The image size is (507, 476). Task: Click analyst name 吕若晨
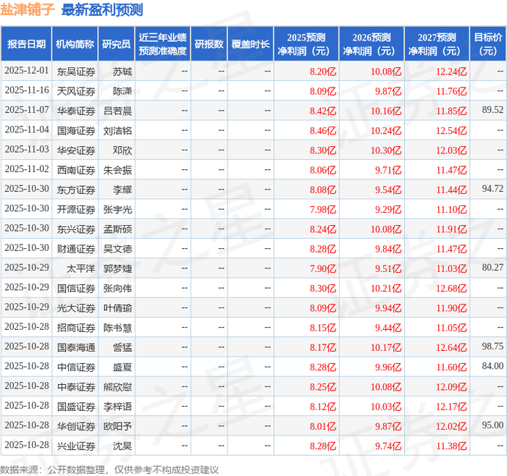pos(117,111)
